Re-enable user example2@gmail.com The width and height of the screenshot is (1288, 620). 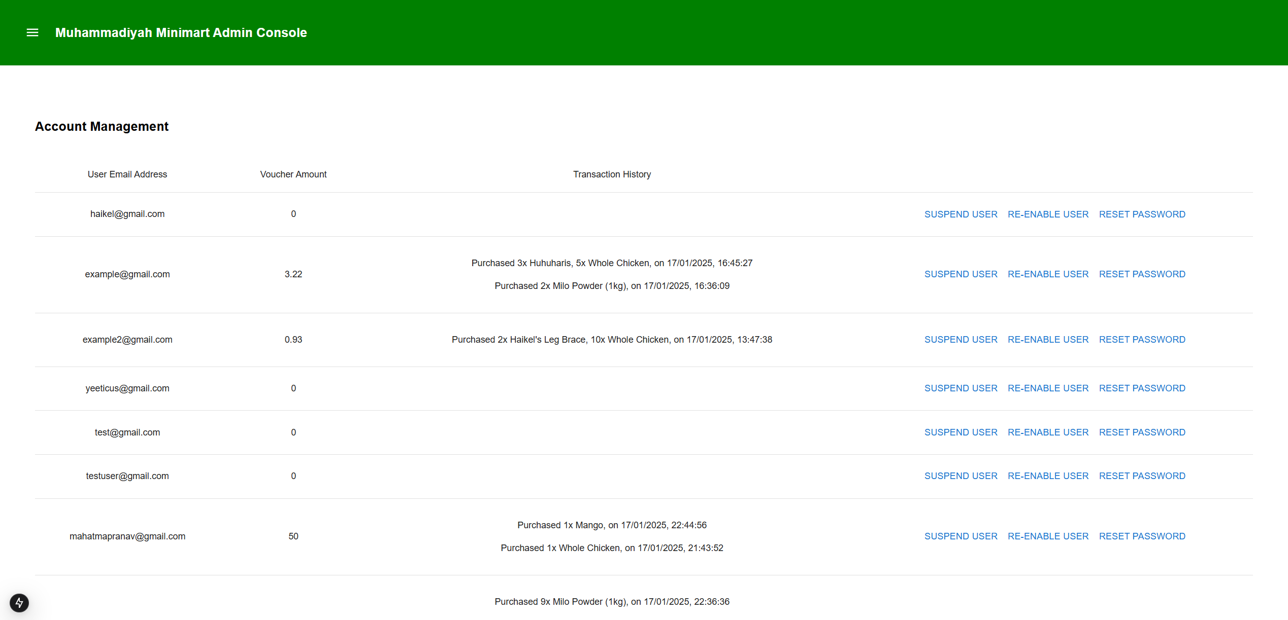click(1048, 340)
